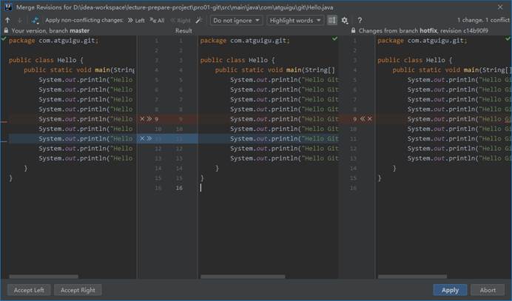
Task: Accept right change on line 9
Action: [x=362, y=118]
